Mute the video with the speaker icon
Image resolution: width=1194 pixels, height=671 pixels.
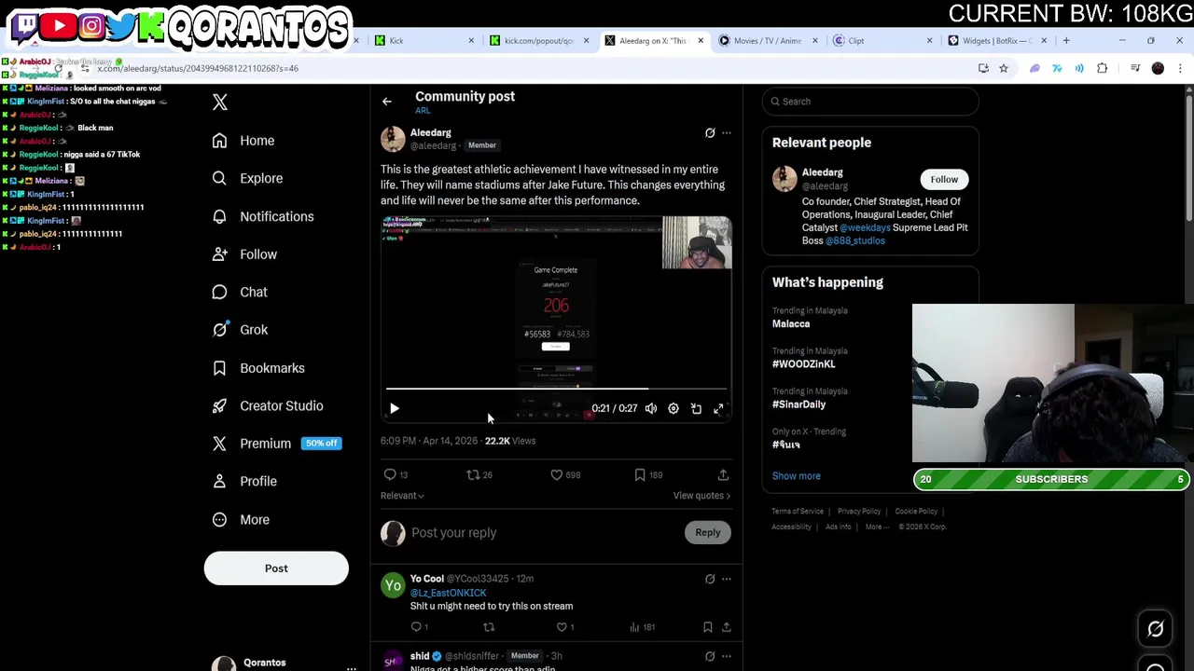651,408
